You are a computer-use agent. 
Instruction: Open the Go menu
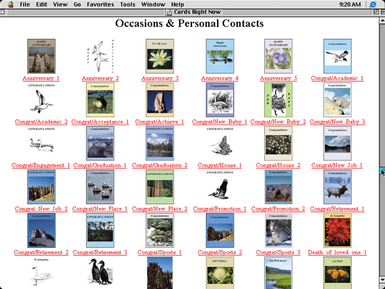tap(77, 4)
